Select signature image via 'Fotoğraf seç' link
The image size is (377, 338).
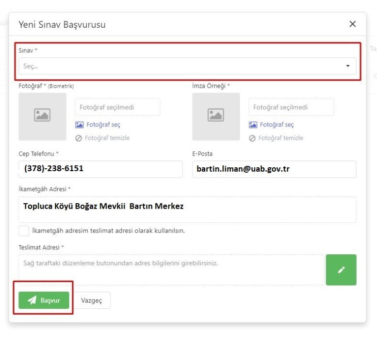(277, 125)
